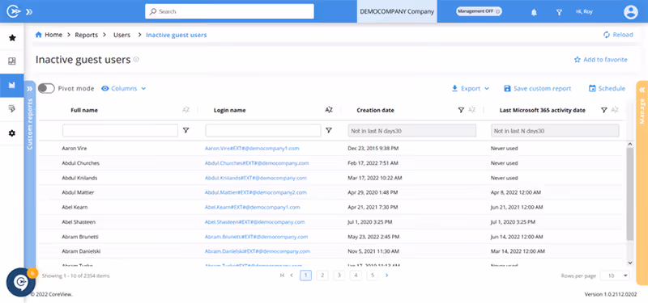Go to page 4
The width and height of the screenshot is (648, 303).
click(x=356, y=276)
